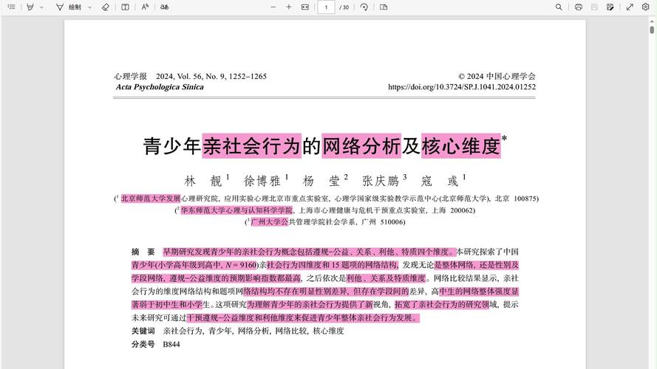Open the 绘制 pen options dropdown arrow

89,7
